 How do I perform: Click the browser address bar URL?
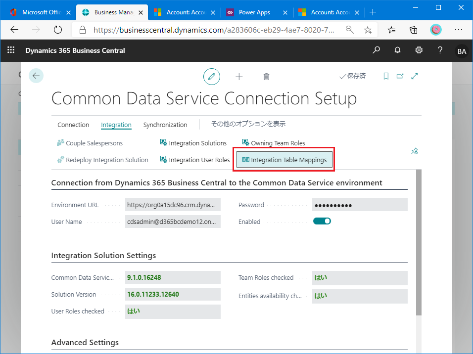tap(214, 30)
